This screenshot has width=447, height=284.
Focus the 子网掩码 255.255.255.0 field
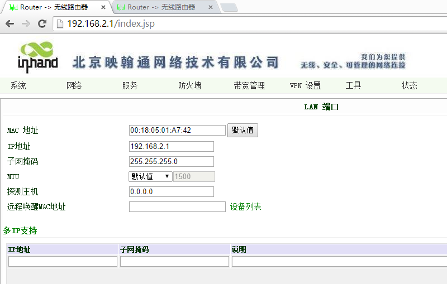click(x=171, y=161)
